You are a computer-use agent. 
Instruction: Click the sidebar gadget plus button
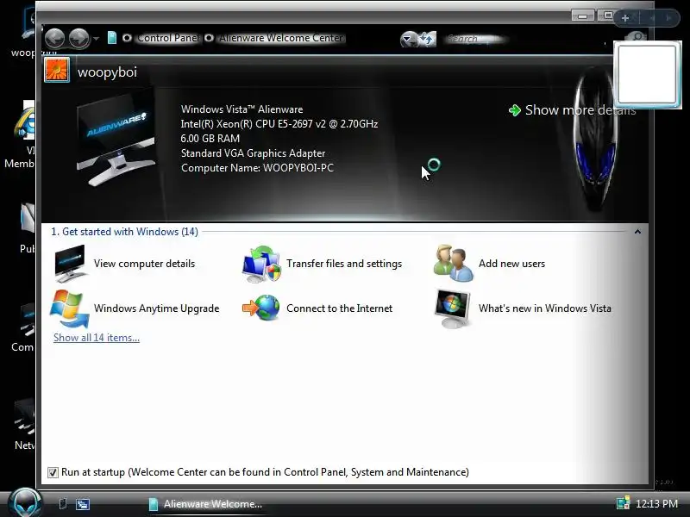(624, 18)
